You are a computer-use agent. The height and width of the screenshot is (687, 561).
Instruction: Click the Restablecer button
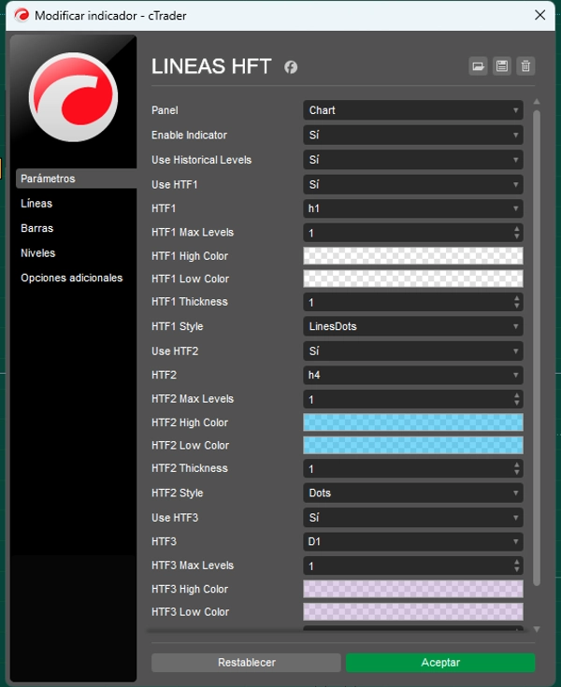[x=246, y=663]
